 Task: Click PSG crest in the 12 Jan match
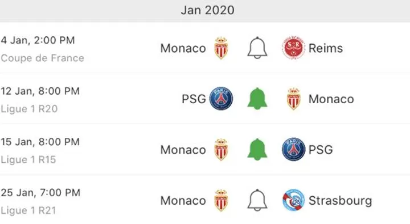221,99
